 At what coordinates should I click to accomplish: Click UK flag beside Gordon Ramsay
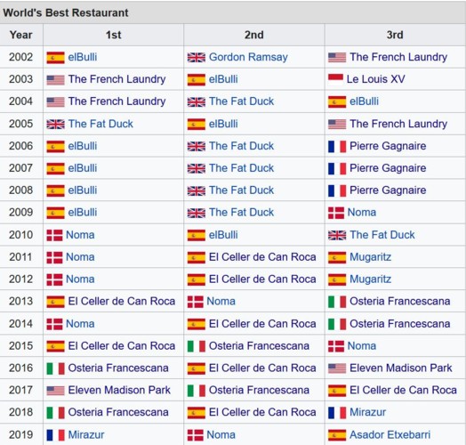tap(197, 58)
